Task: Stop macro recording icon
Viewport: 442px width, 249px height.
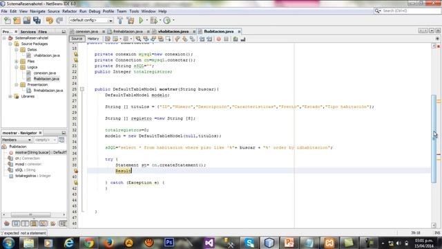Action: click(226, 39)
